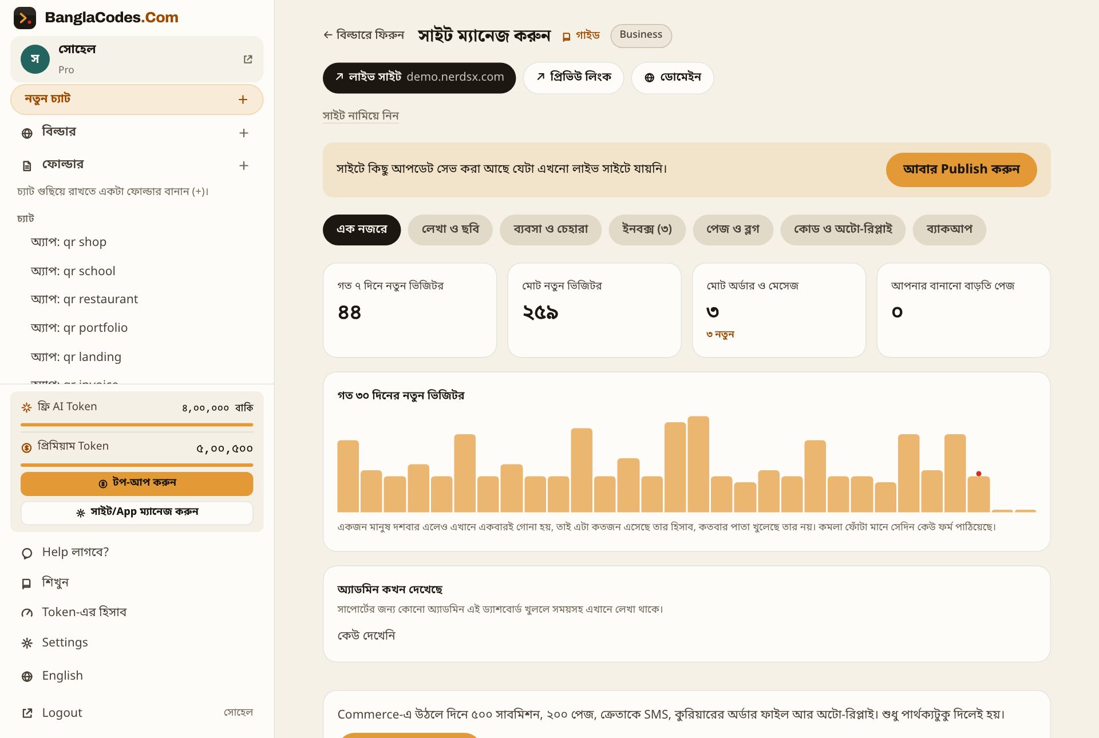Open profile external link icon beside সোহেল
Screen dimensions: 1099x738
pyautogui.click(x=248, y=59)
